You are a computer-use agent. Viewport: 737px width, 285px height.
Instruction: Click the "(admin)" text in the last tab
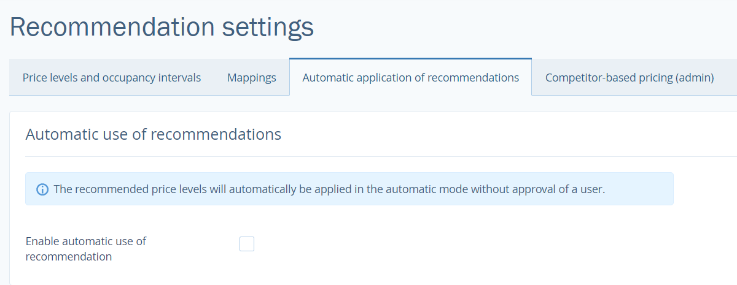pos(694,78)
